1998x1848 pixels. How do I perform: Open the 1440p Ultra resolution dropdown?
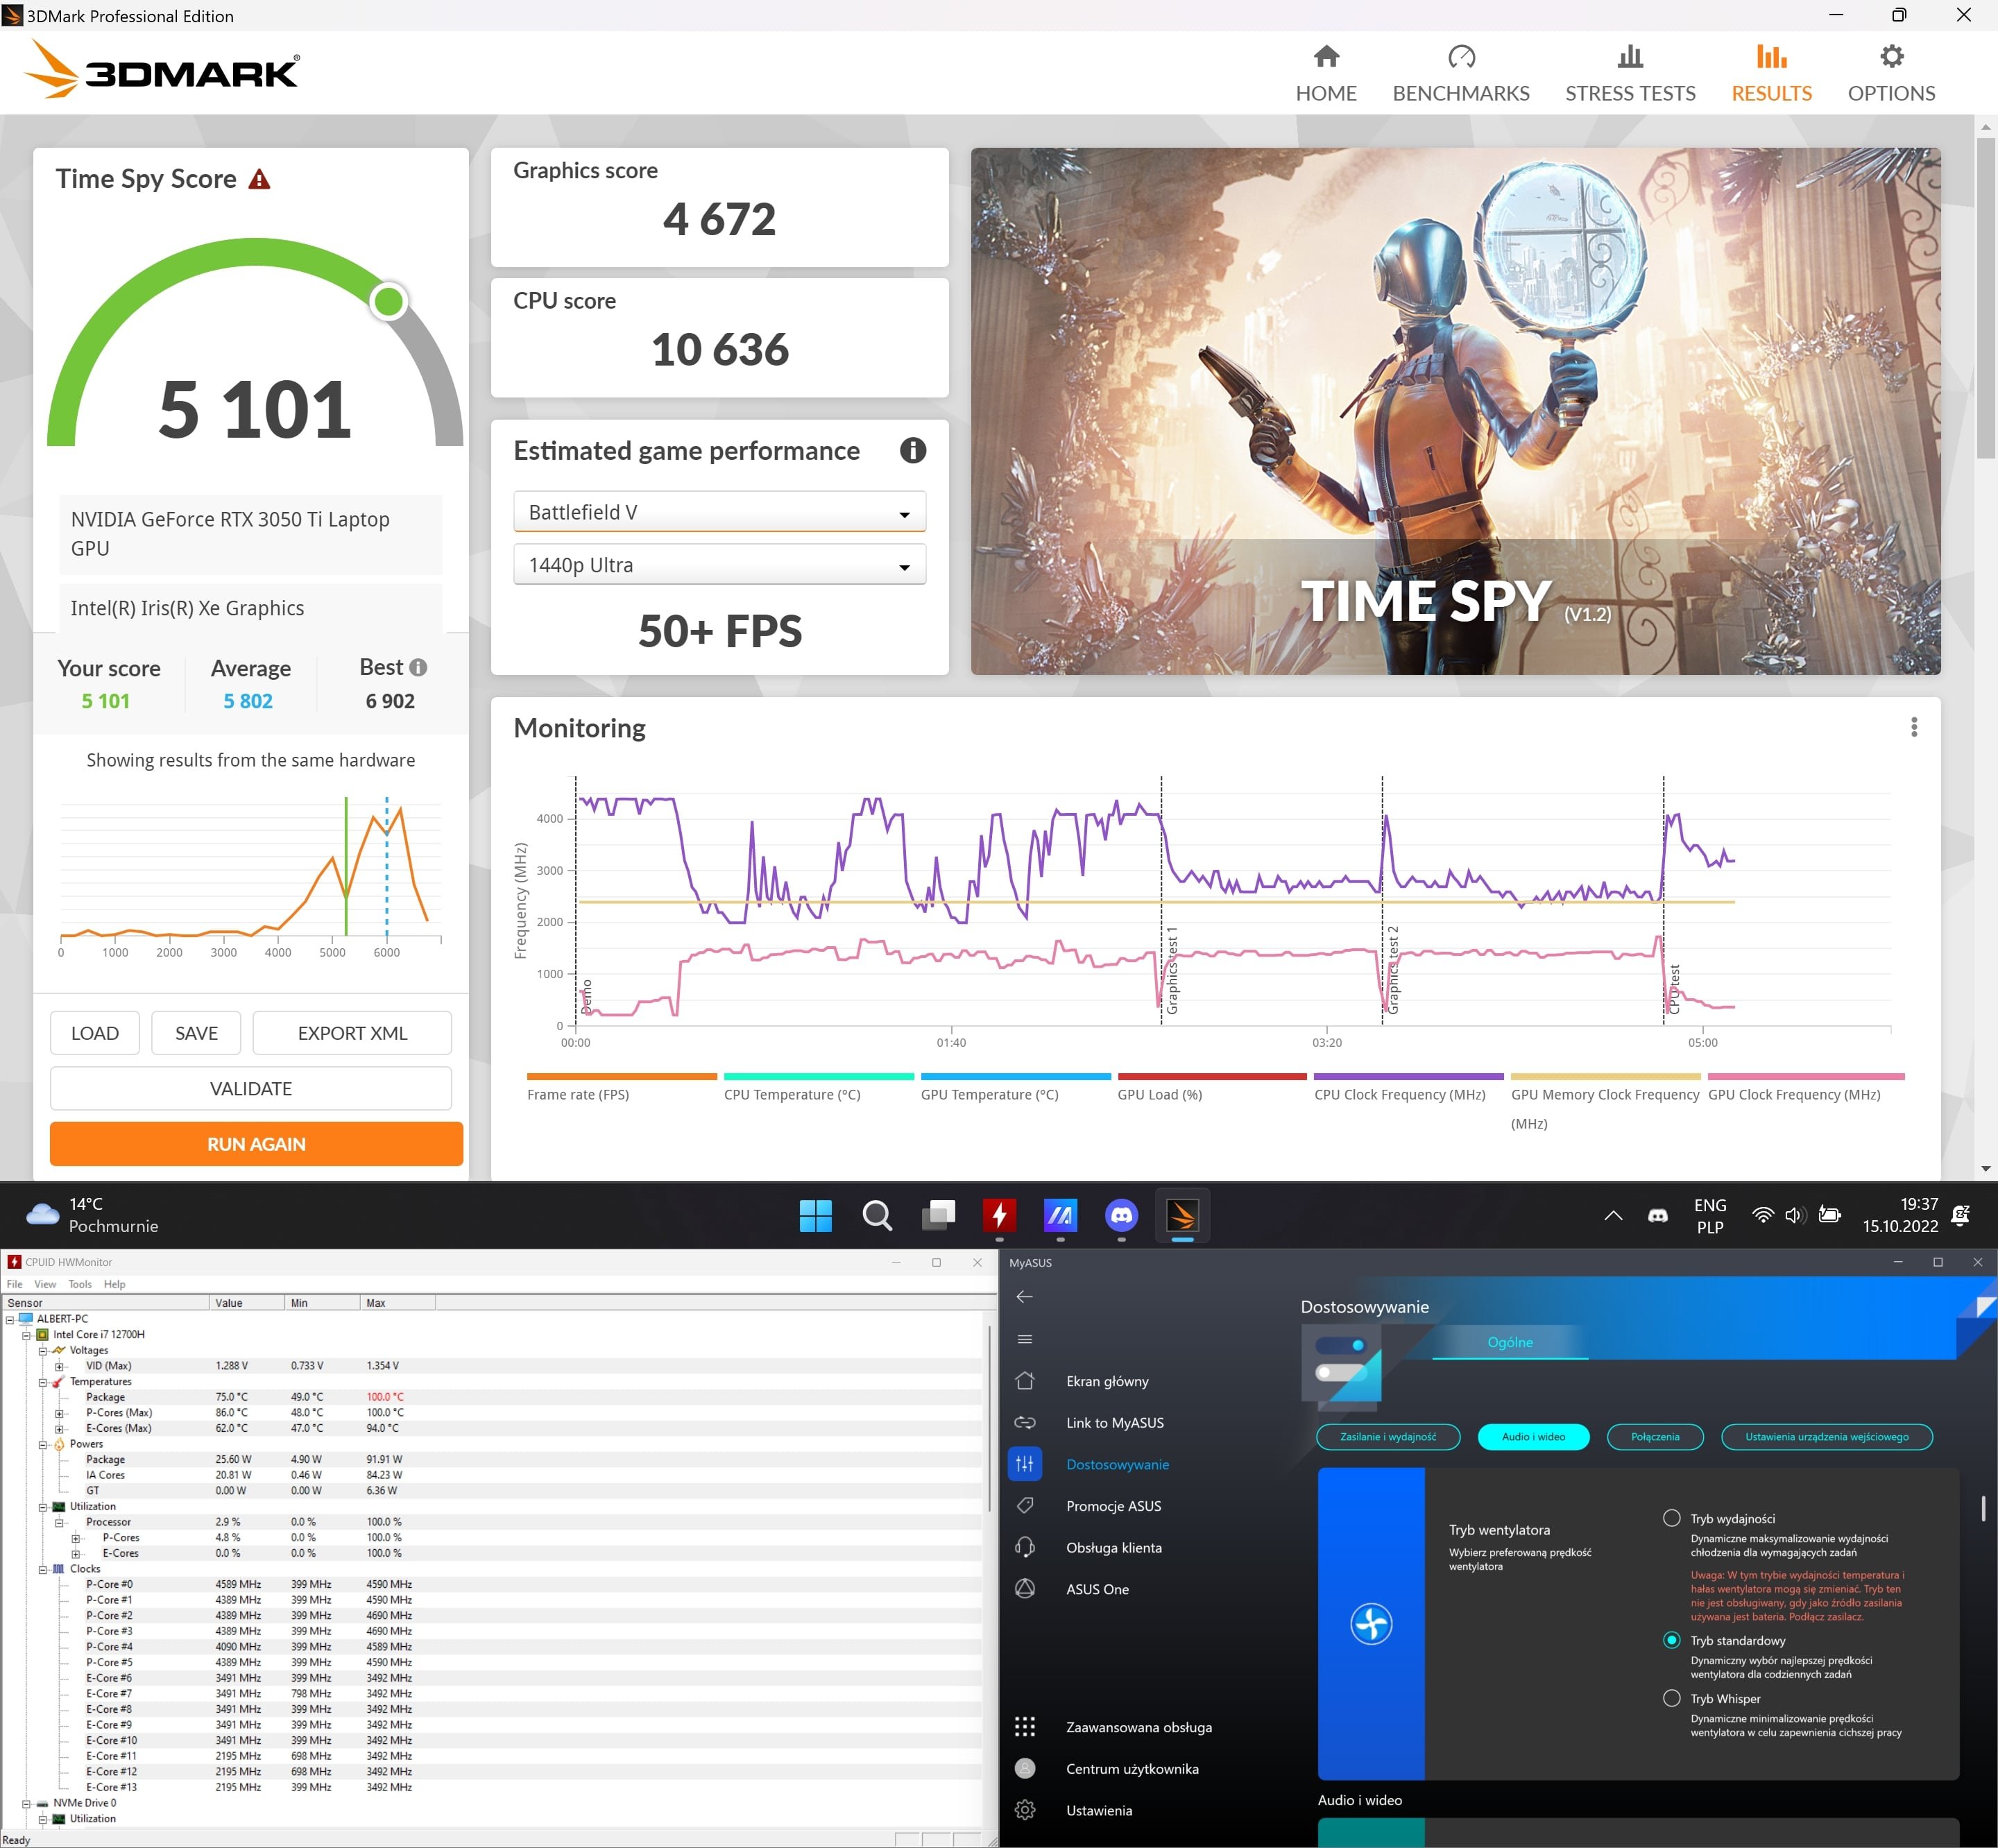pyautogui.click(x=719, y=565)
